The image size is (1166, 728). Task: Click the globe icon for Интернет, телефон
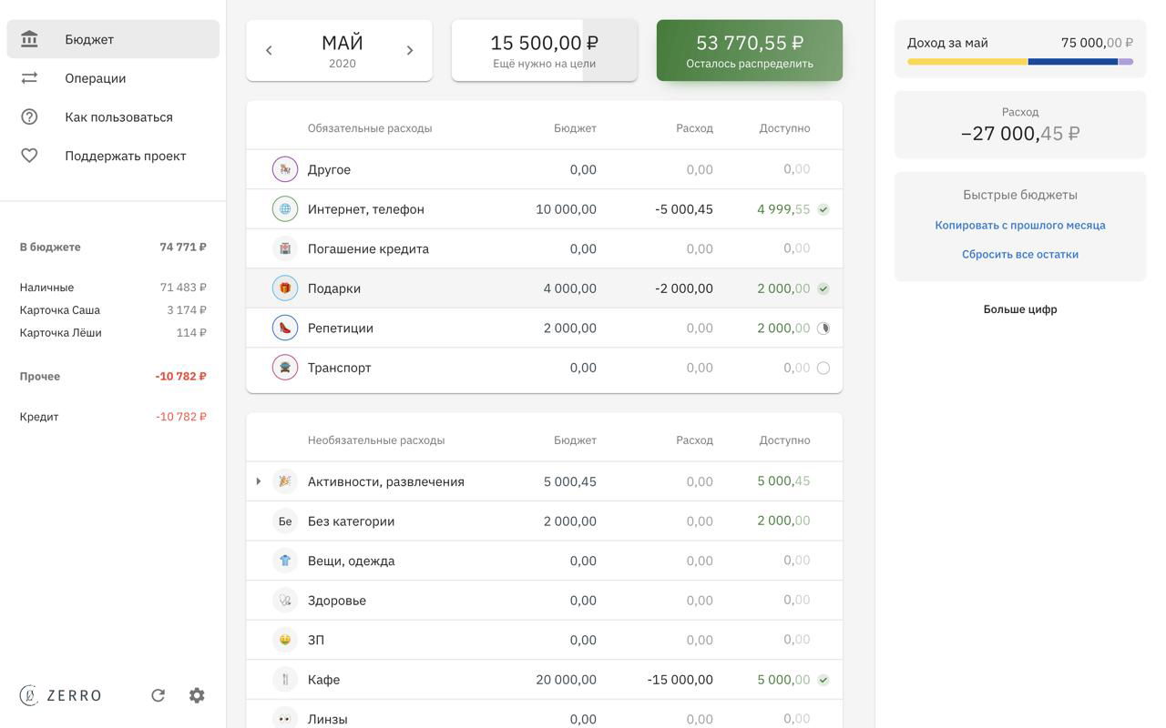pos(285,209)
